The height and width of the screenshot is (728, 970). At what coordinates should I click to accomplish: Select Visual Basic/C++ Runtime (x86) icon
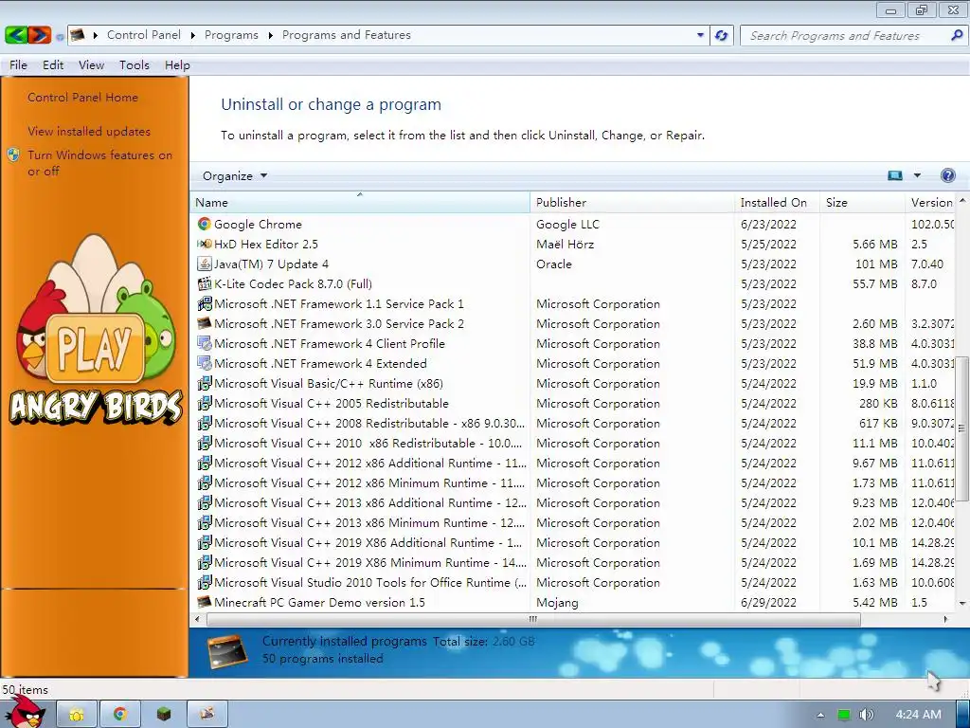coord(205,383)
